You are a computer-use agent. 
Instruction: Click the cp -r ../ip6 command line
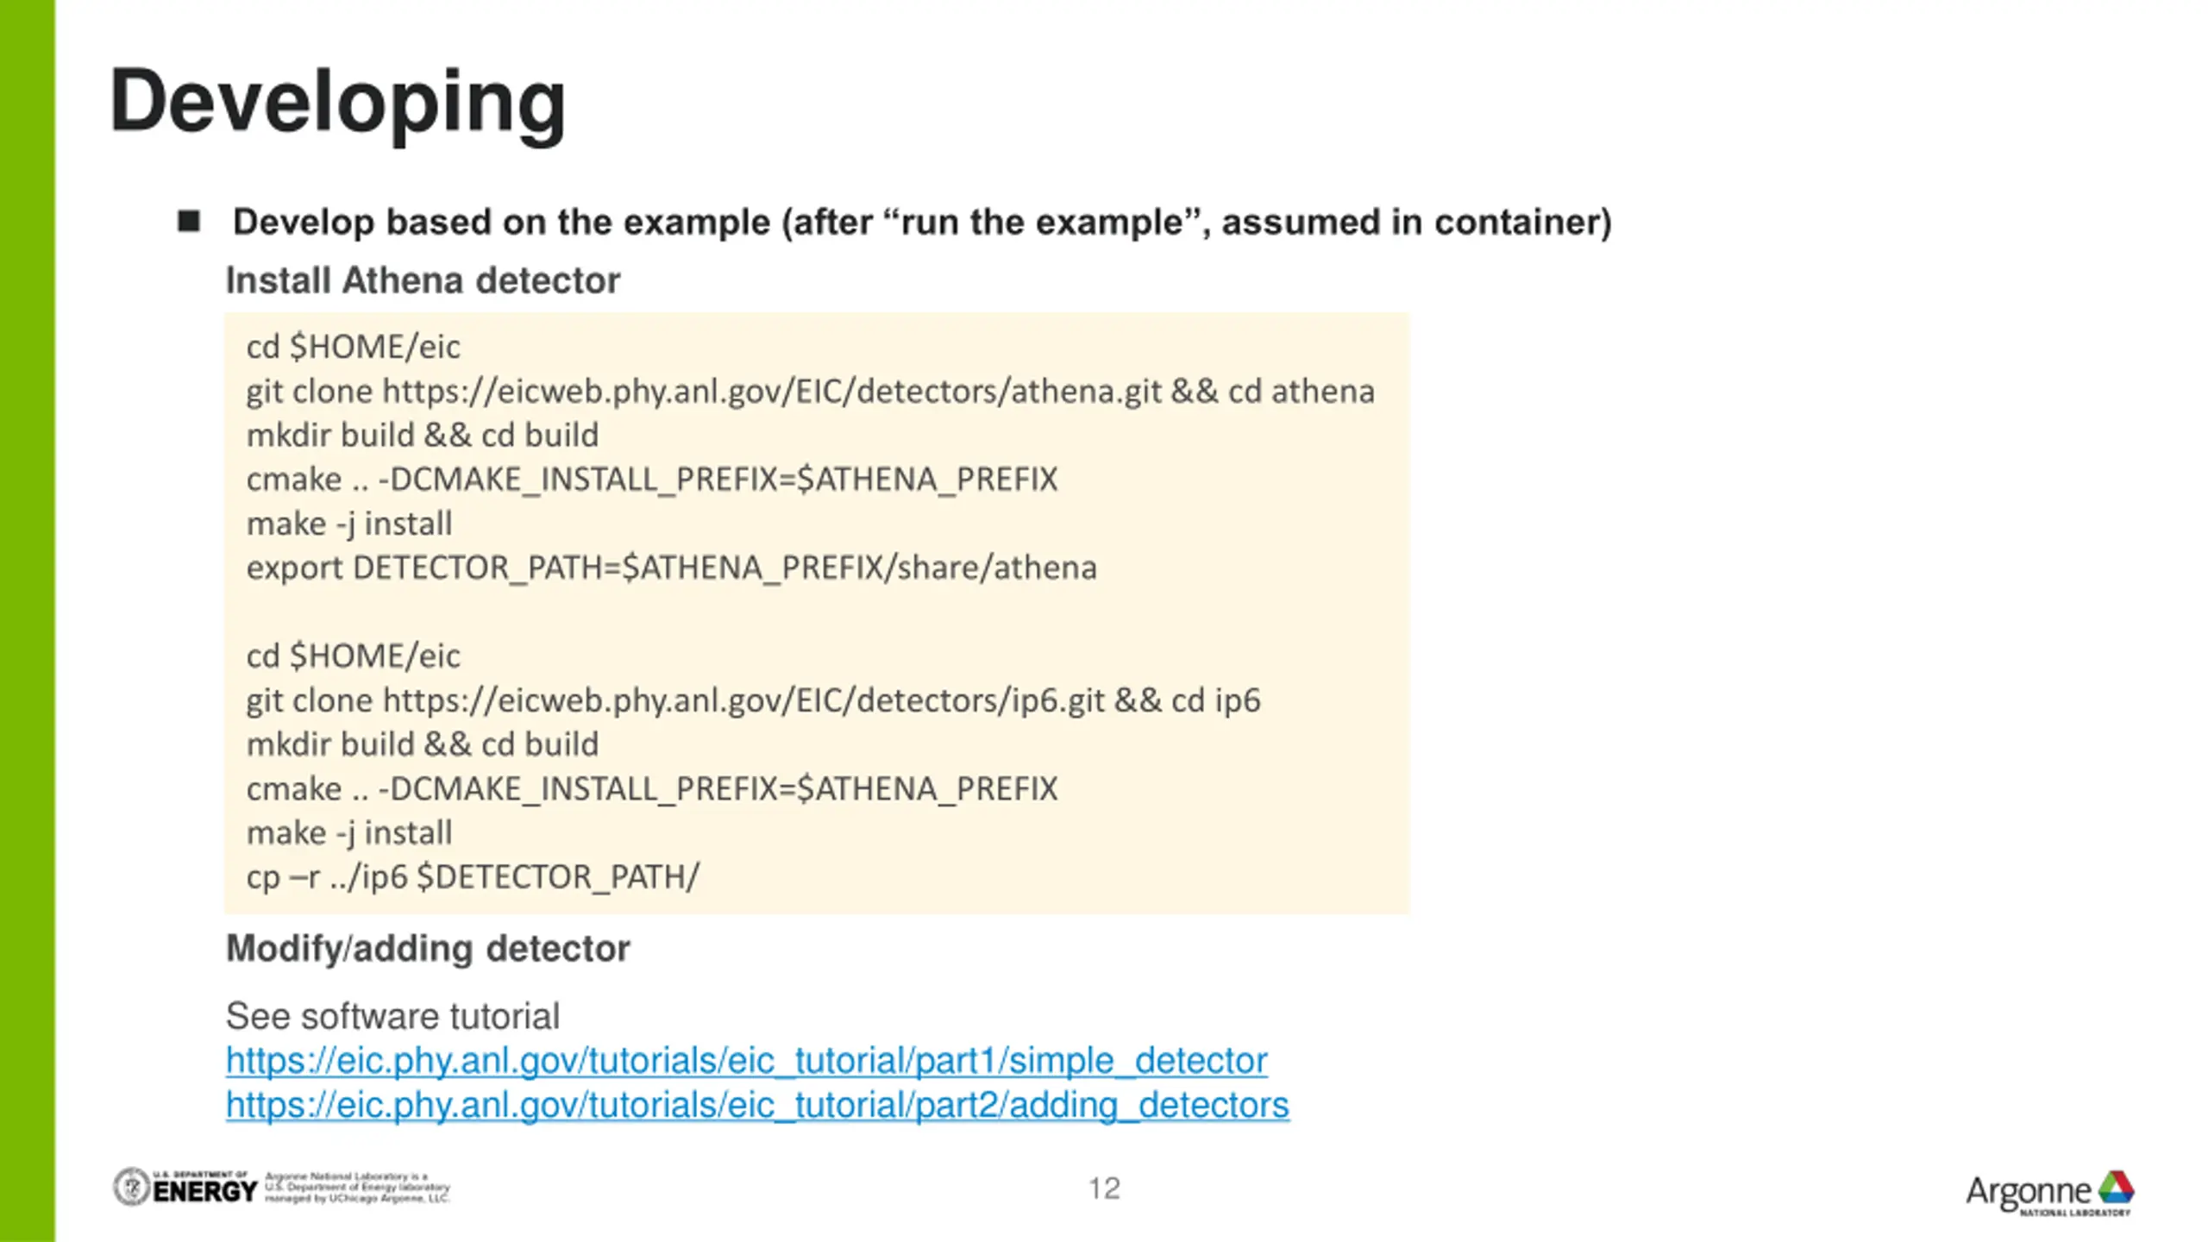[x=473, y=877]
